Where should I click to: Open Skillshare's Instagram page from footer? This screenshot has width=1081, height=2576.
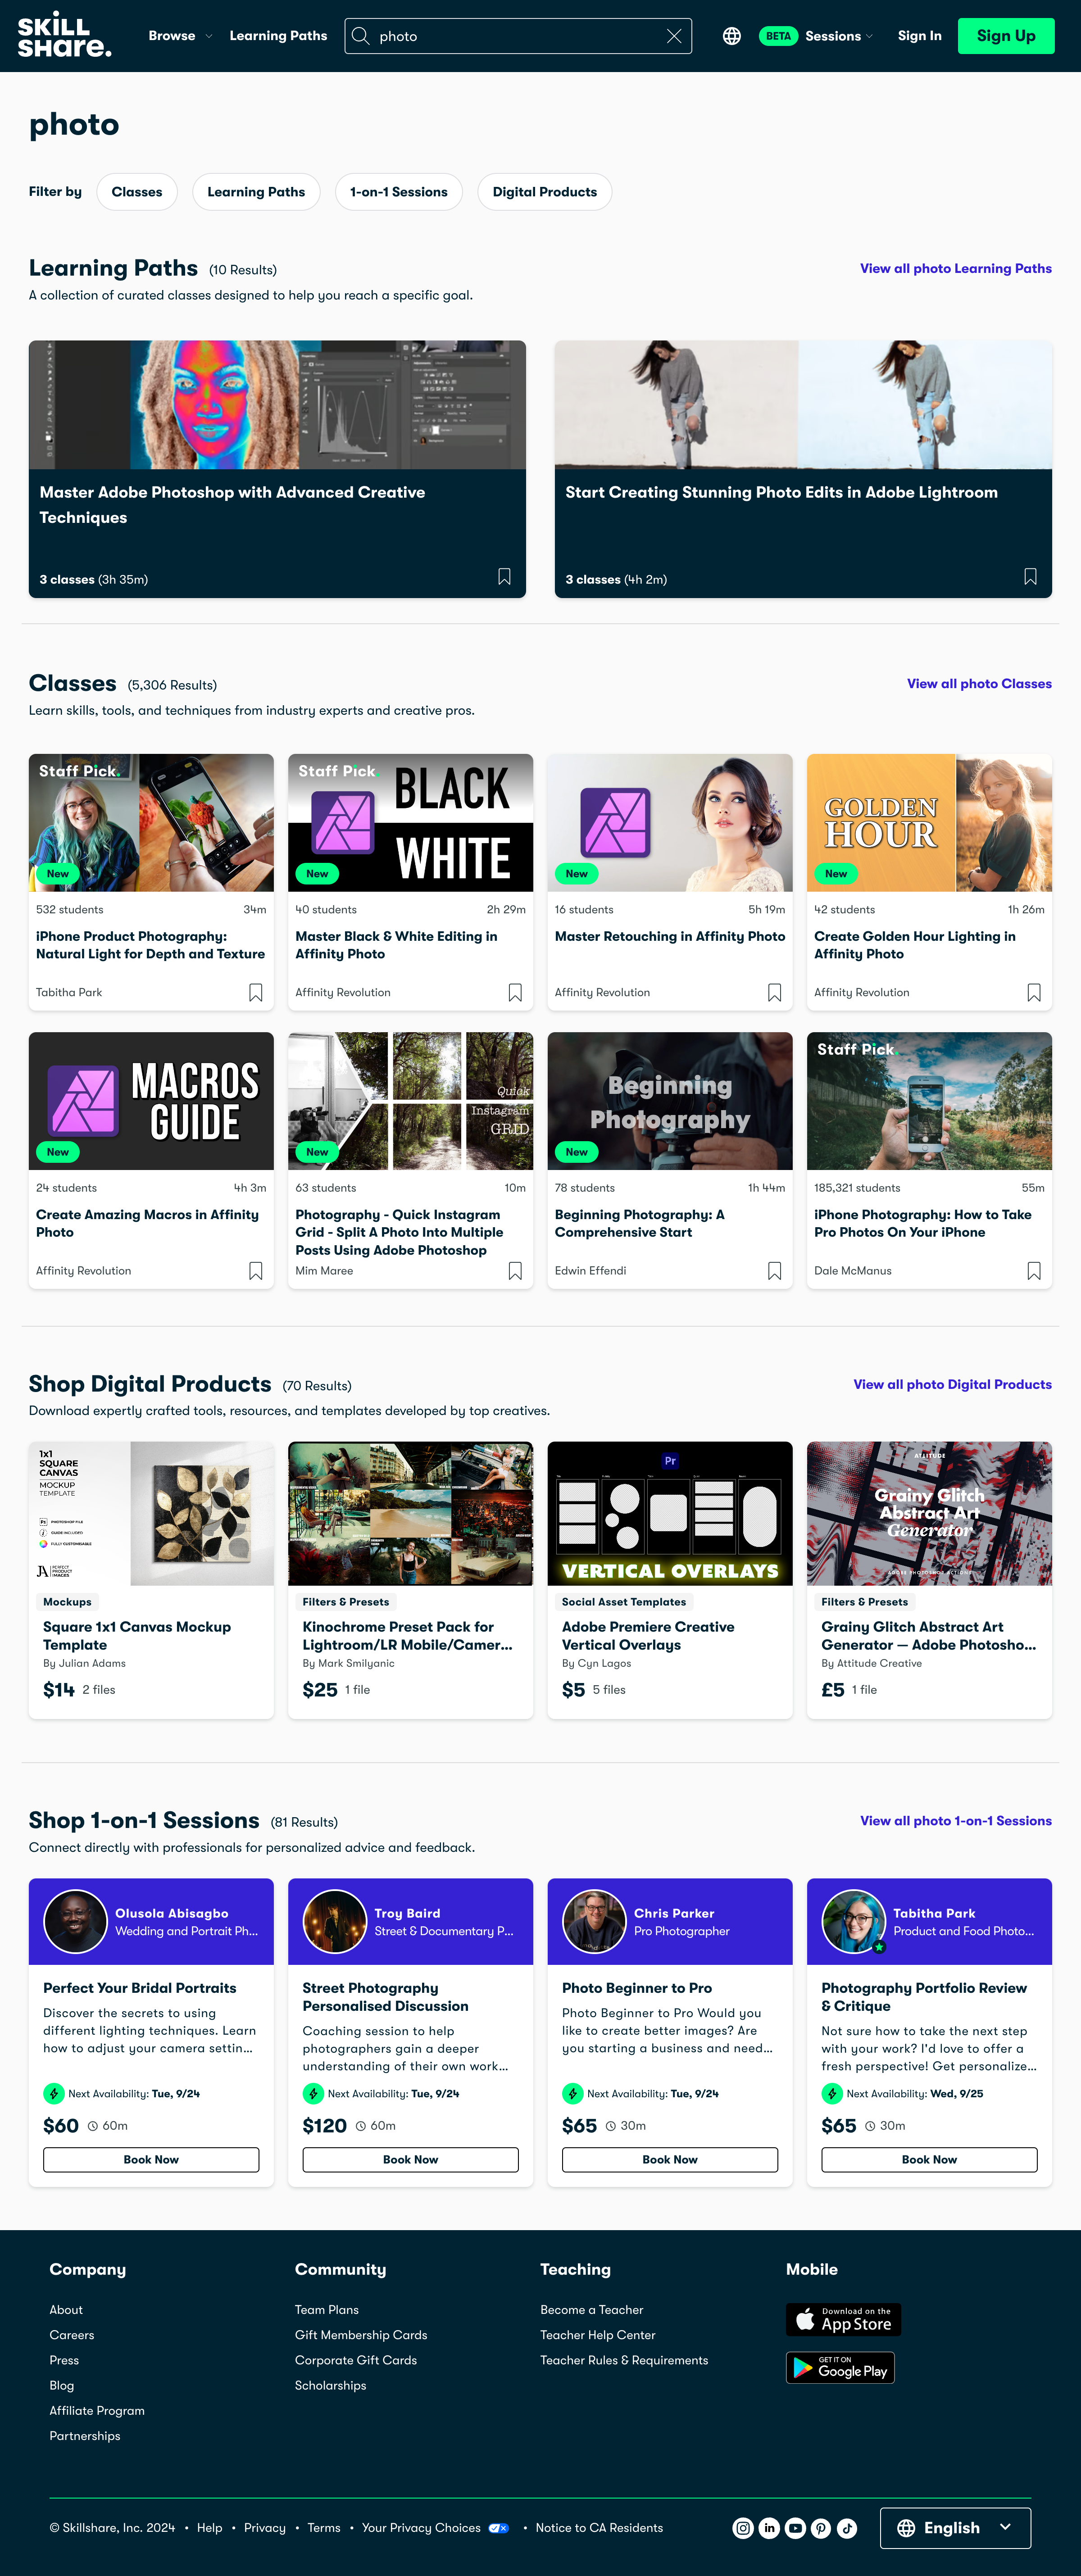pos(743,2528)
